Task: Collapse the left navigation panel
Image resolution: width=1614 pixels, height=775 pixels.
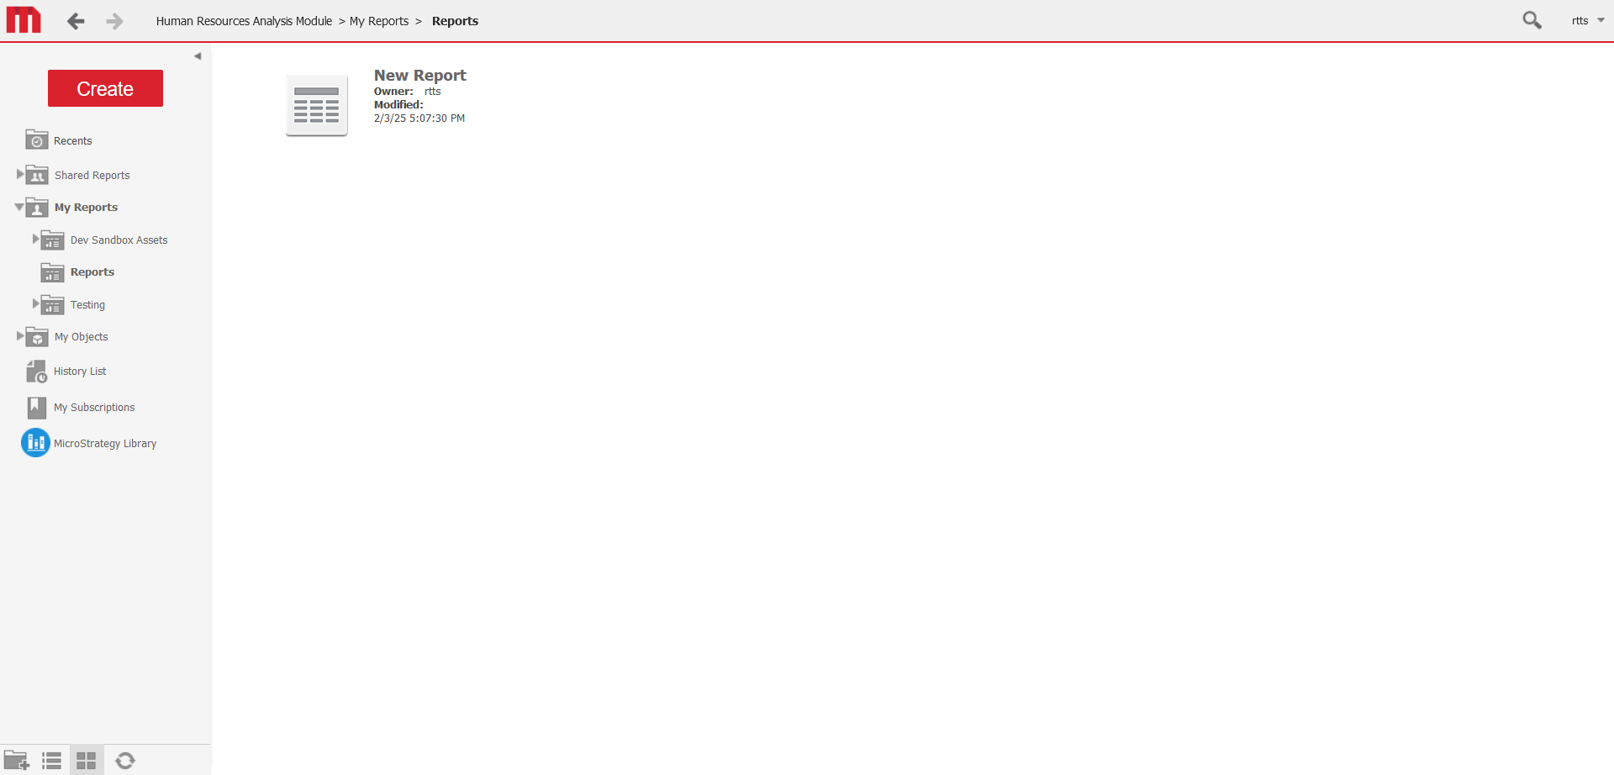Action: tap(198, 55)
